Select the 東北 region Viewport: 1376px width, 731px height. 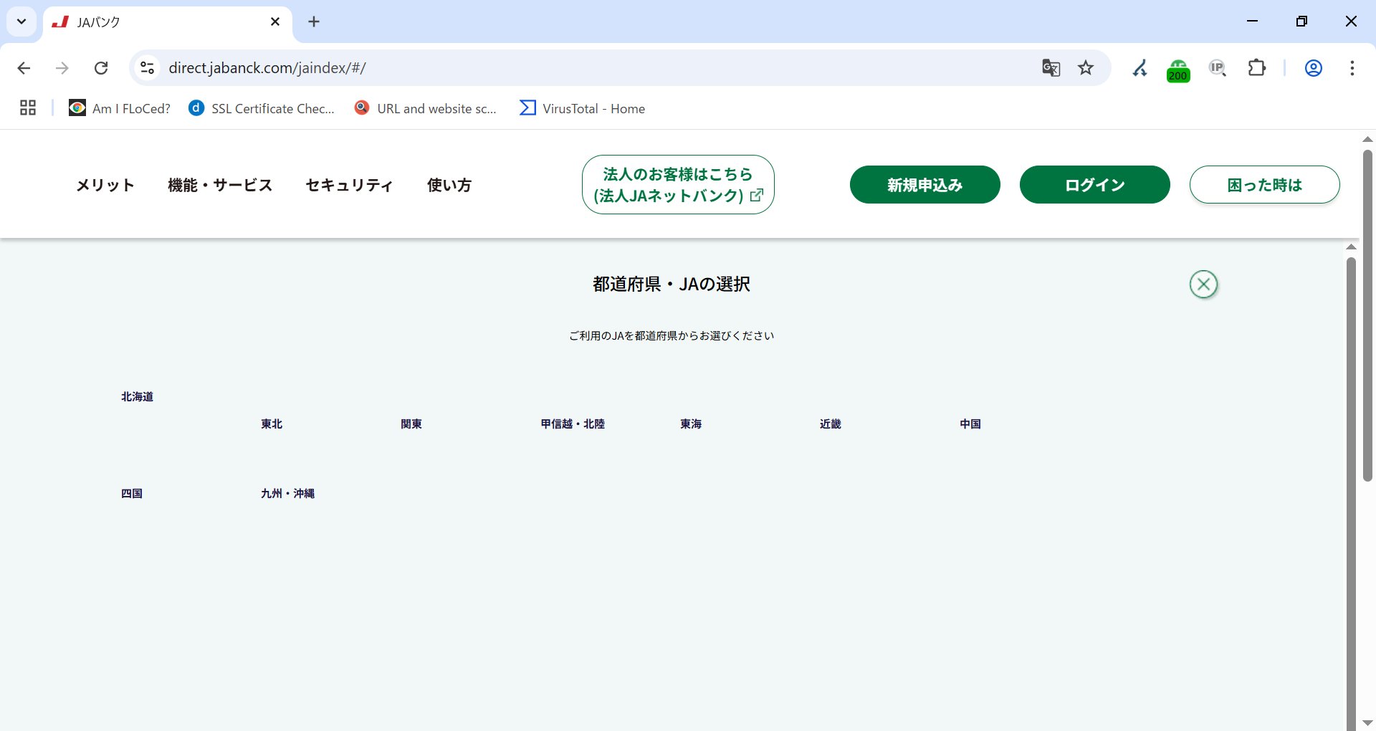pyautogui.click(x=272, y=424)
